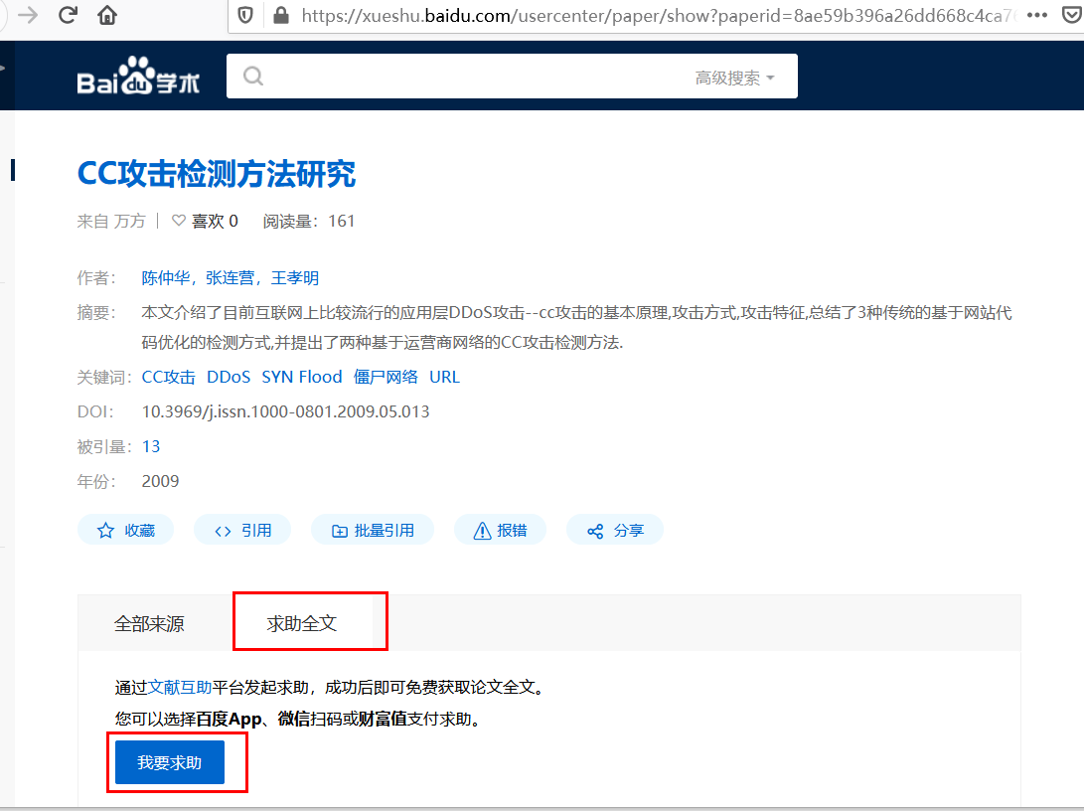Expand the 高级搜索 dropdown
This screenshot has height=811, width=1084.
click(x=734, y=78)
